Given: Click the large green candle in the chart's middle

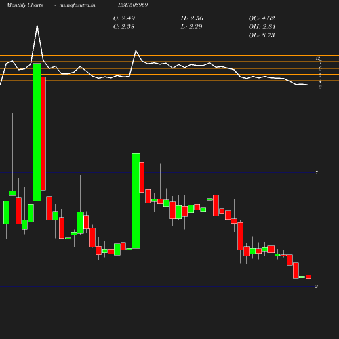Looking at the screenshot, I should (136, 201).
